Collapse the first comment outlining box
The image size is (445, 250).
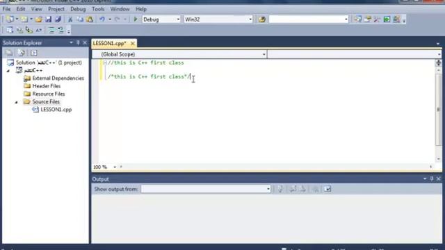tap(105, 62)
